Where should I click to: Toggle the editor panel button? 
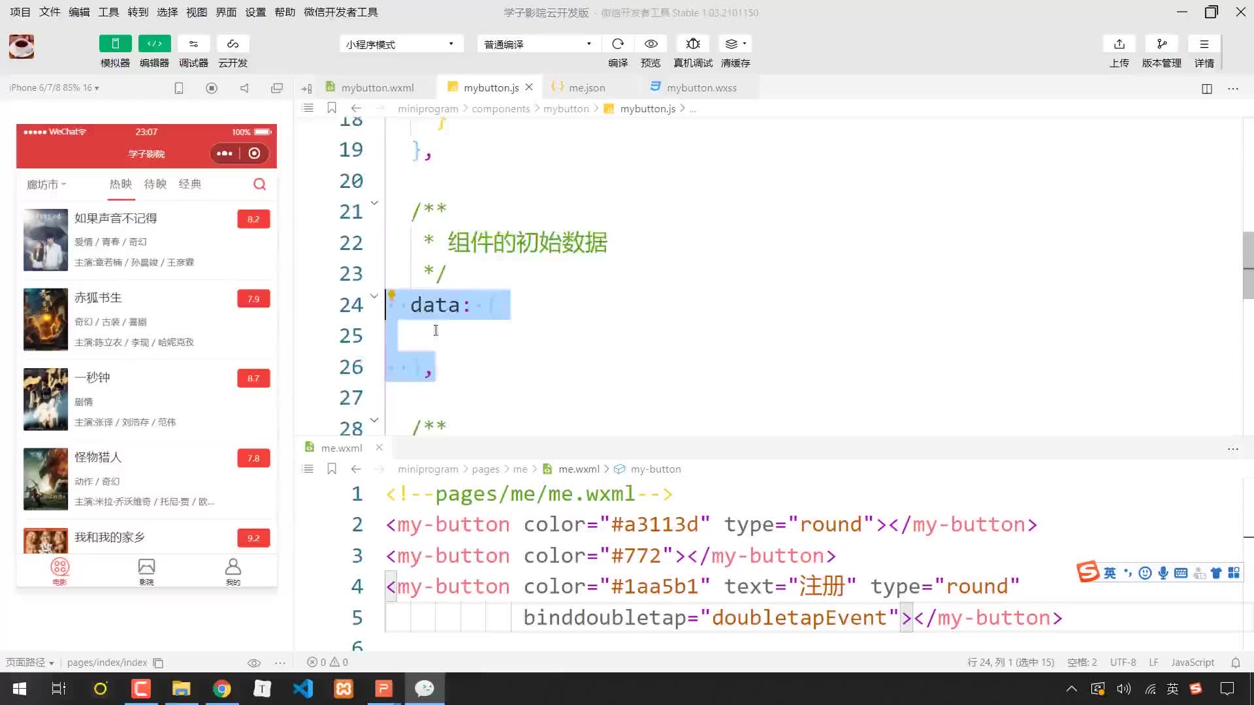[x=154, y=44]
